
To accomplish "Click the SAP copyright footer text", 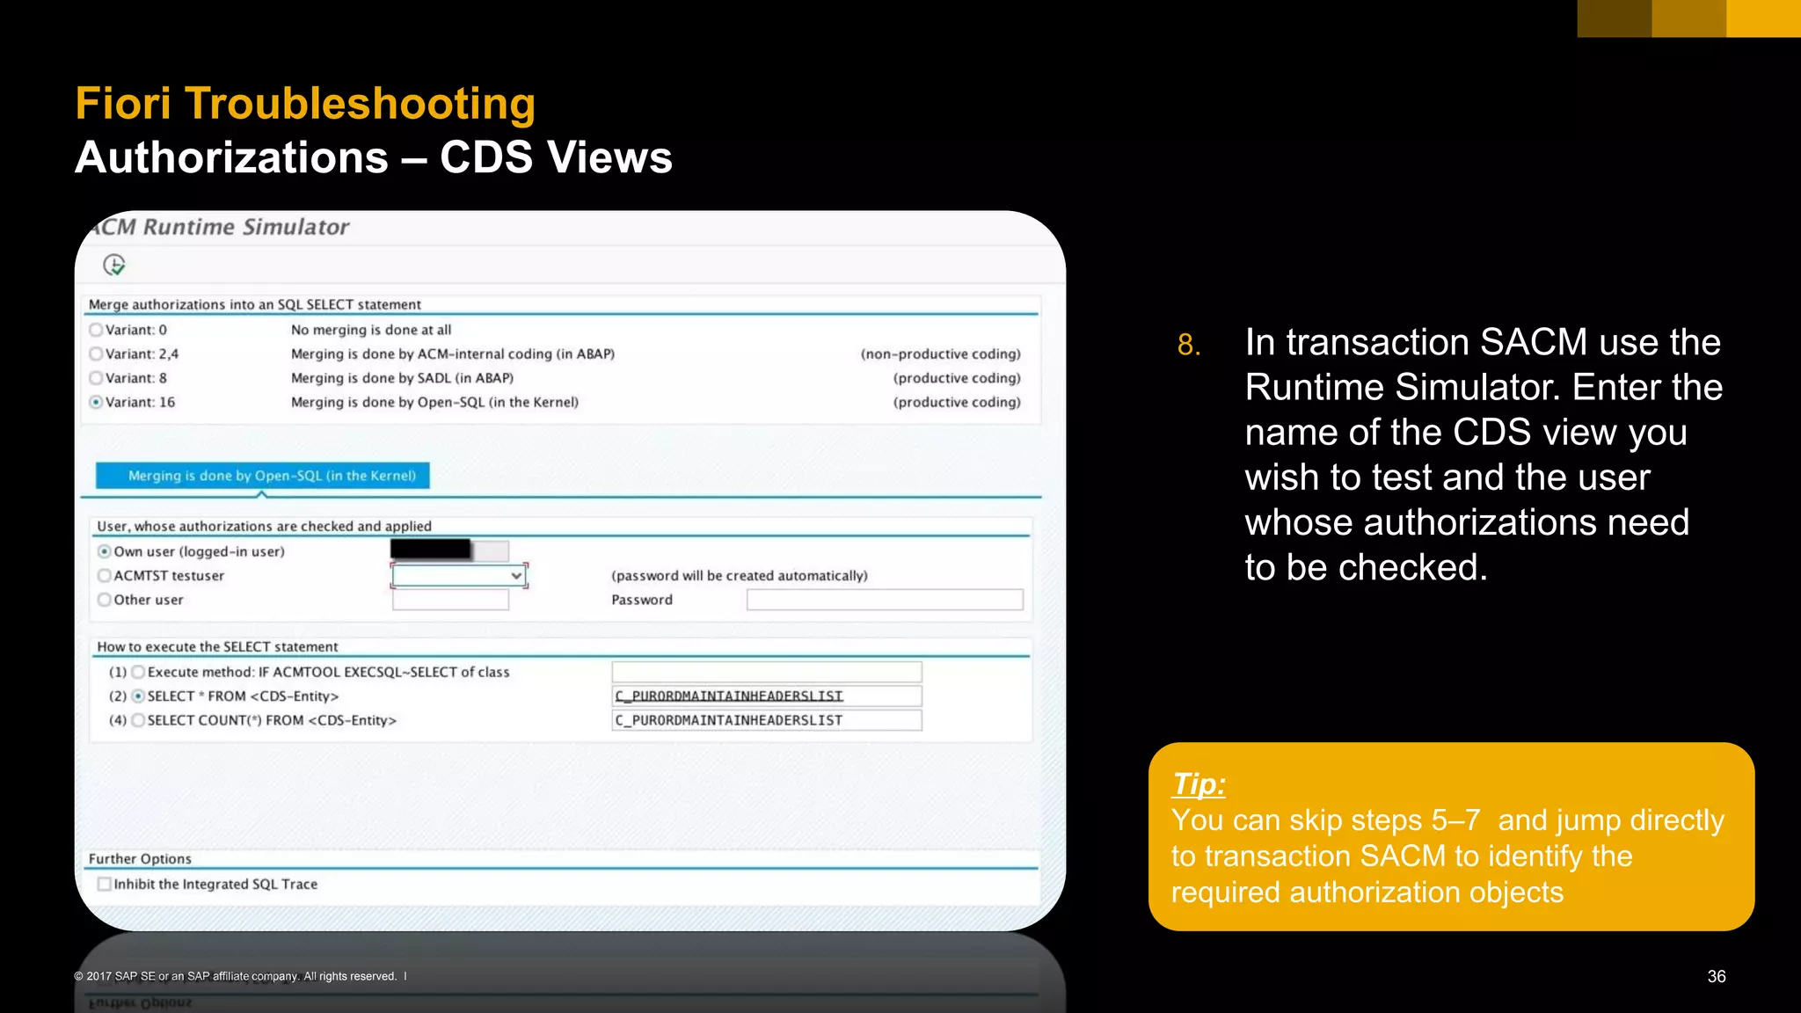I will pos(236,976).
